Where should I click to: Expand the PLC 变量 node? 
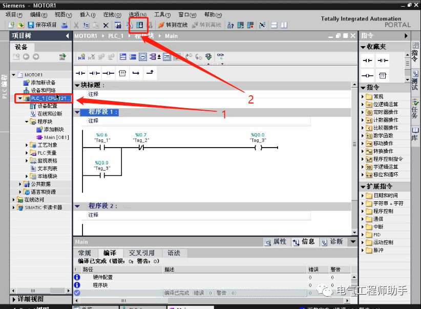click(x=27, y=153)
